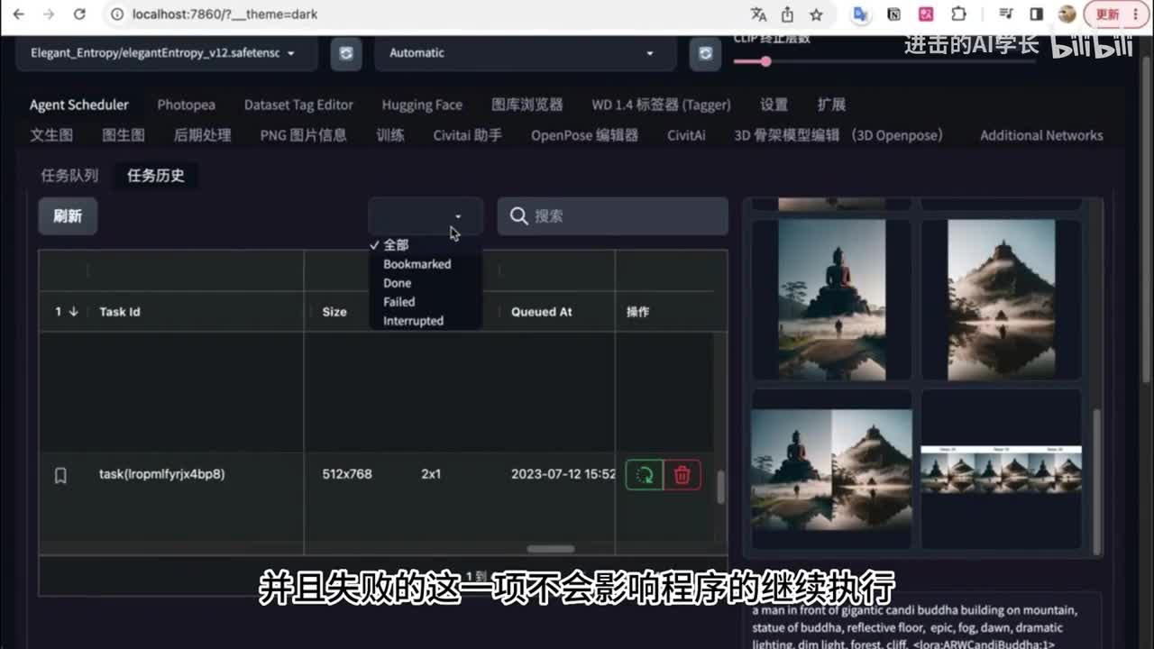Click the VAE refresh icon button

tap(705, 53)
